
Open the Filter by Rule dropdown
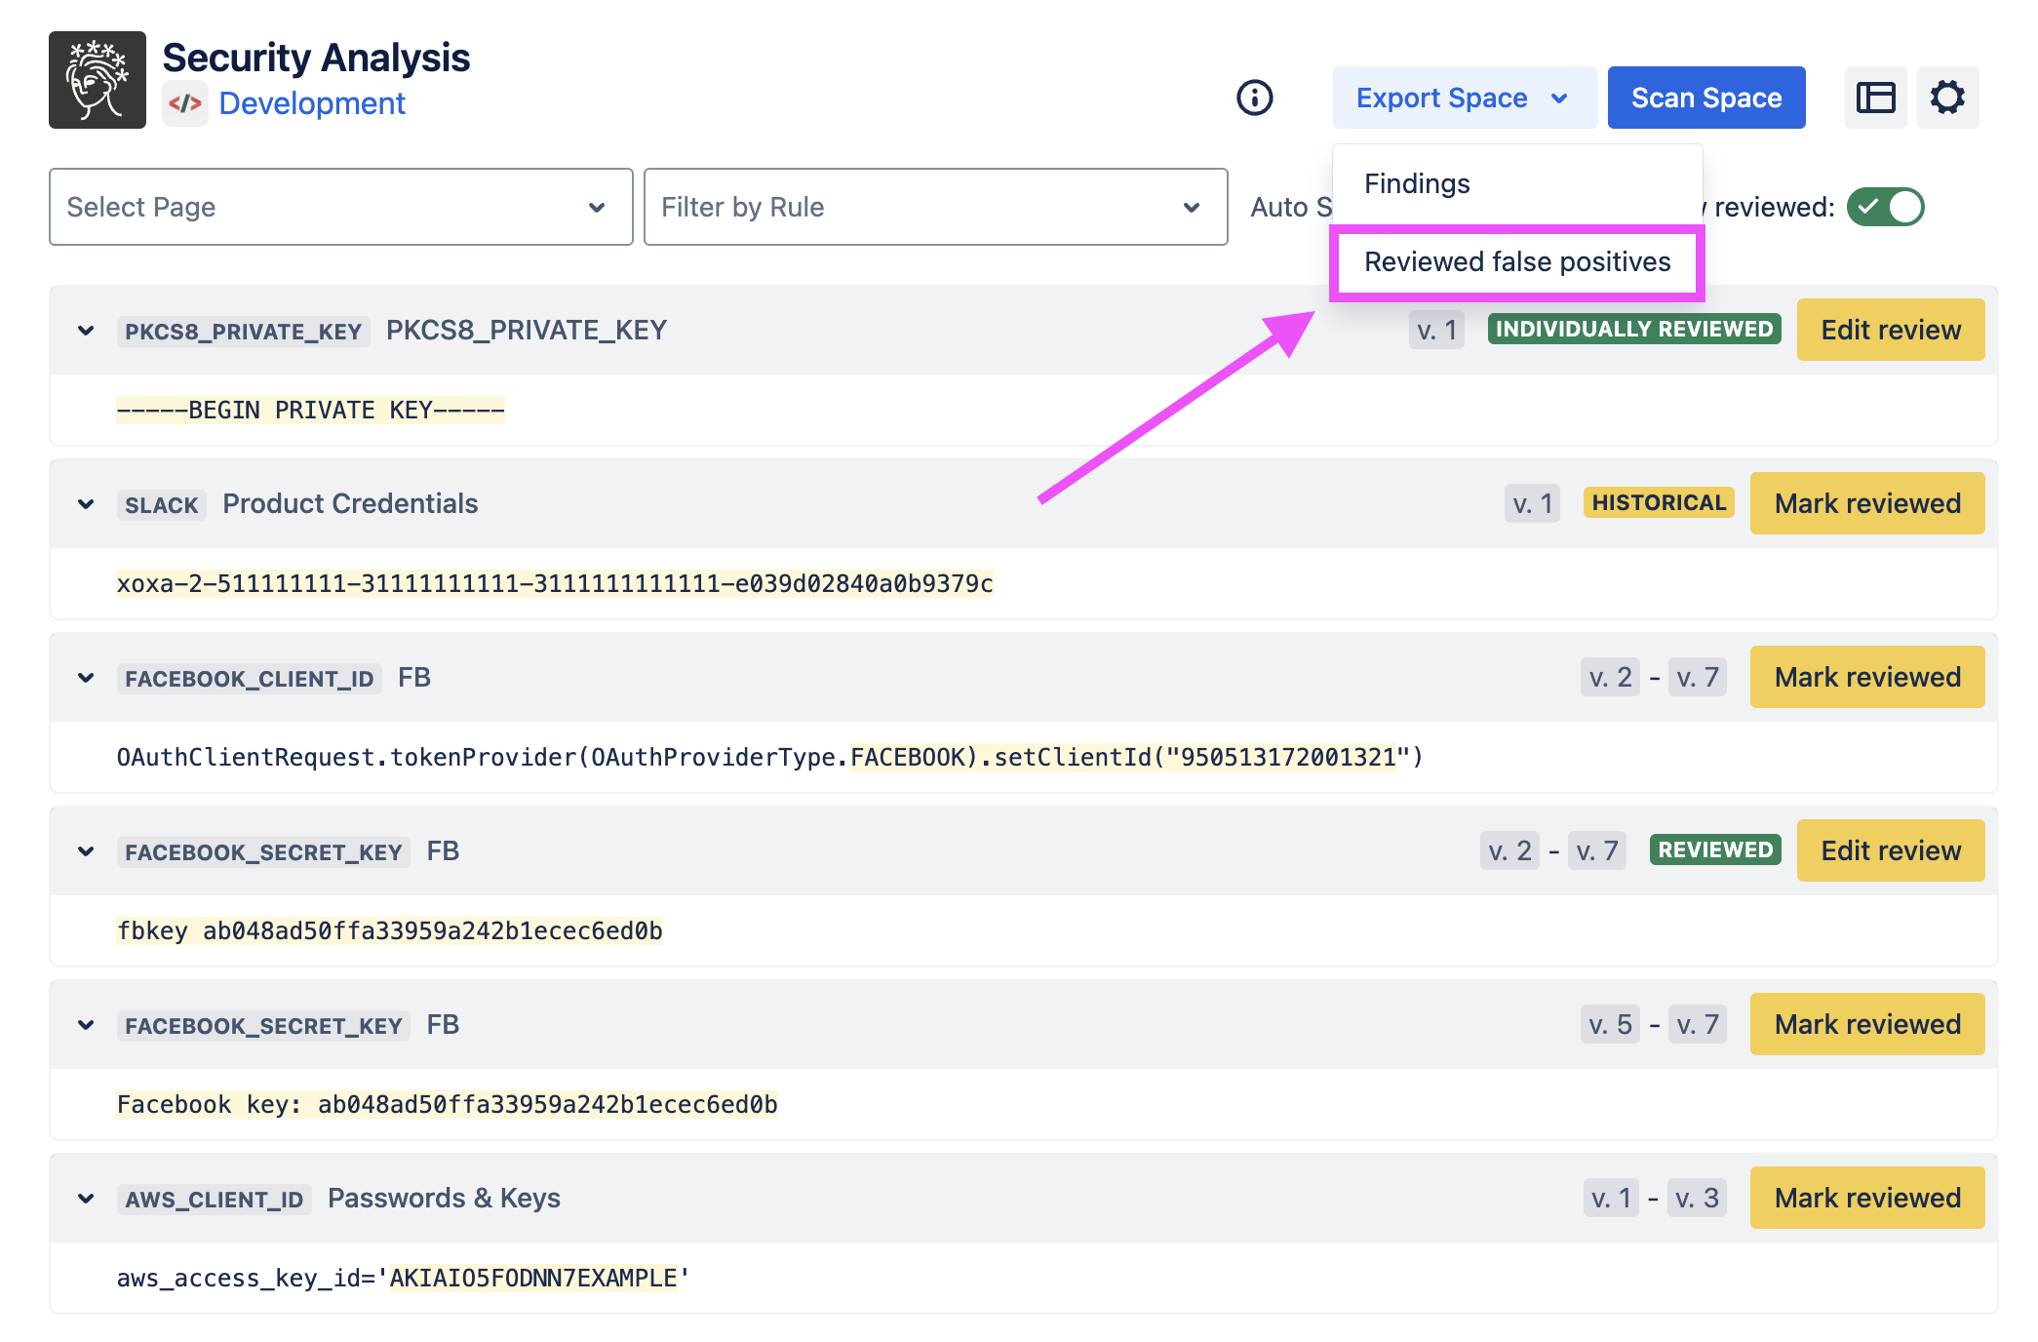pyautogui.click(x=934, y=207)
